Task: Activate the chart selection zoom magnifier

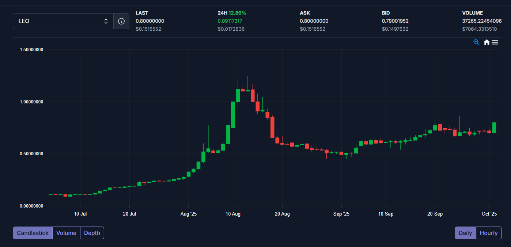Action: click(476, 42)
